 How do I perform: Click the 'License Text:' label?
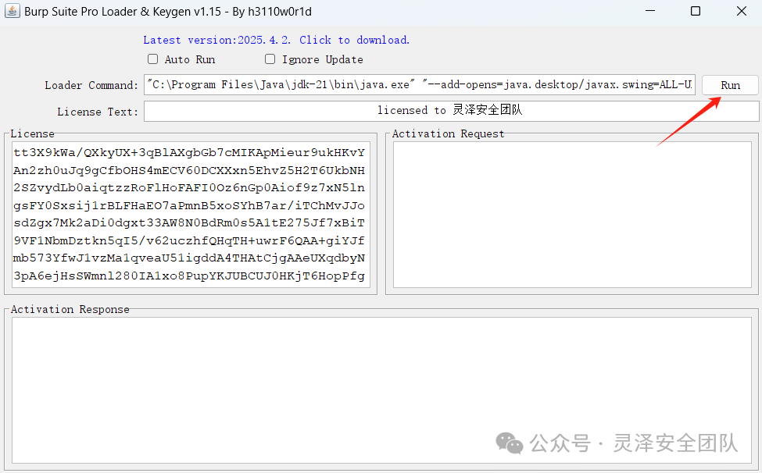coord(98,112)
